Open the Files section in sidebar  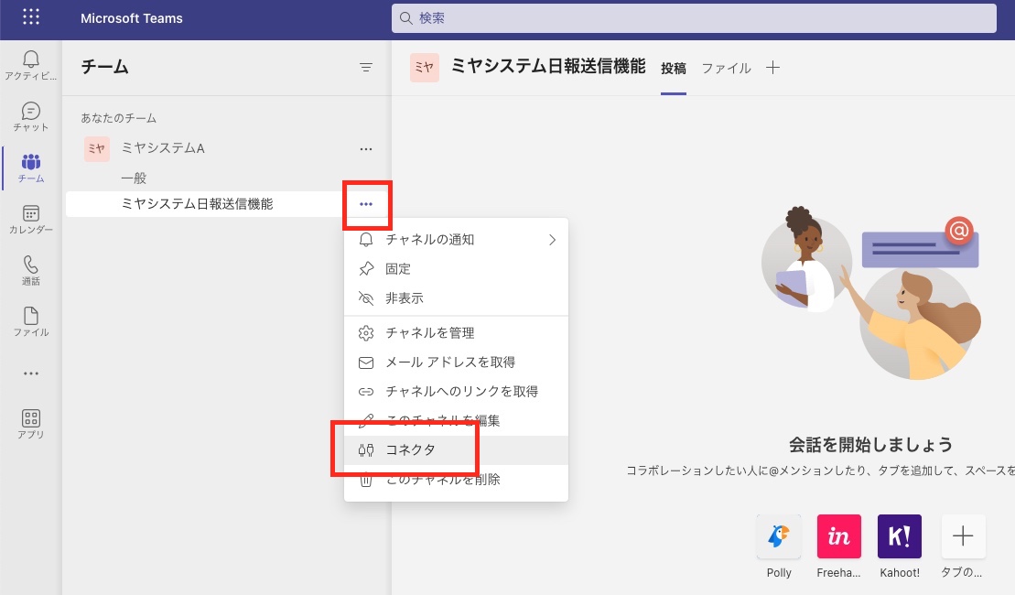[31, 321]
